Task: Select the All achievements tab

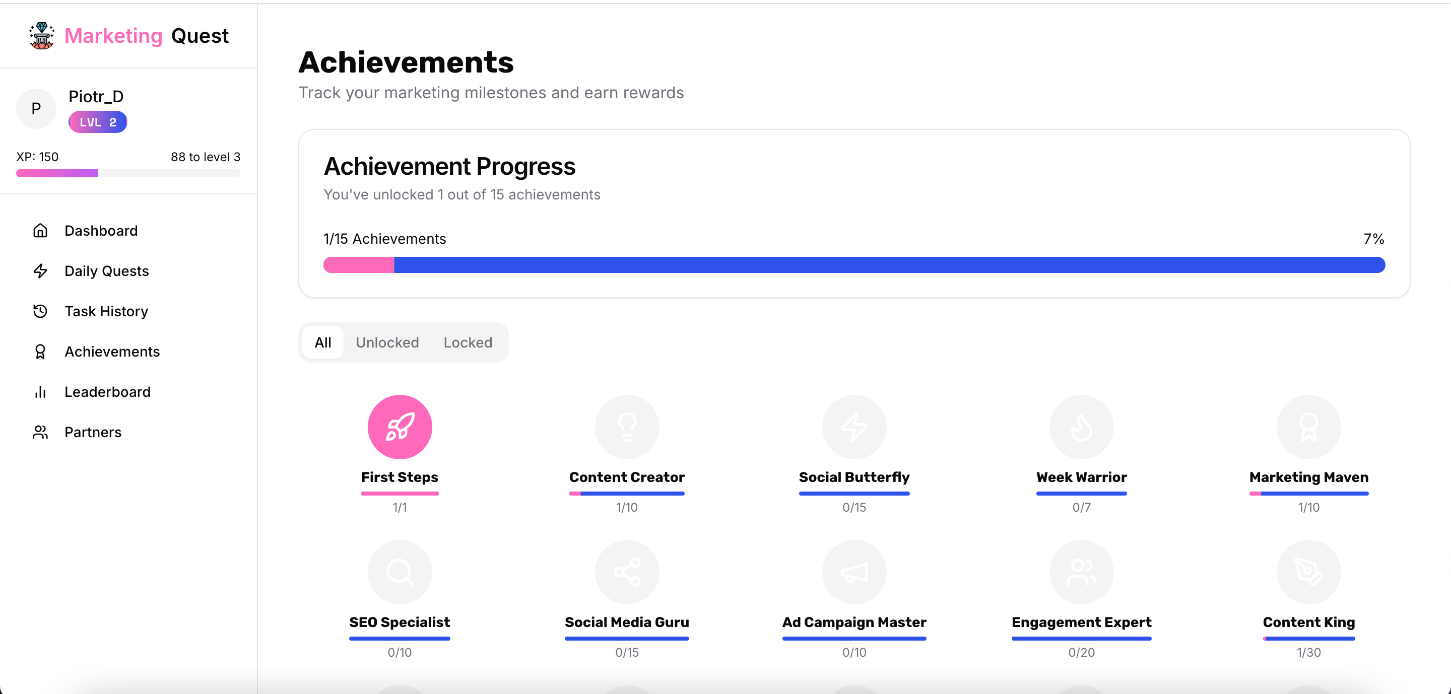Action: click(323, 342)
